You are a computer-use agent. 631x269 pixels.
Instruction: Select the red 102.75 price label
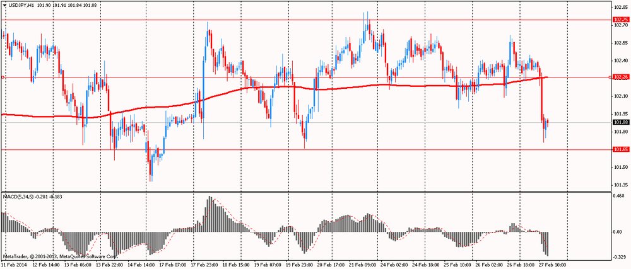click(x=620, y=20)
